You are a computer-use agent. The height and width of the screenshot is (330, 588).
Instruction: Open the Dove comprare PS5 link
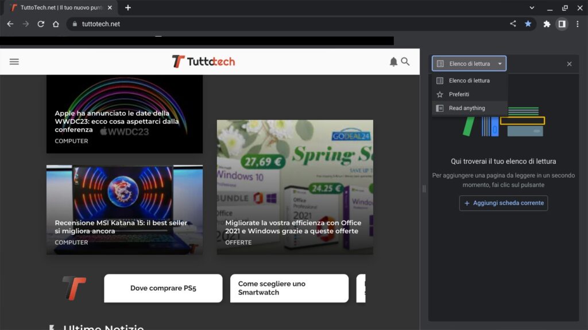tap(163, 288)
